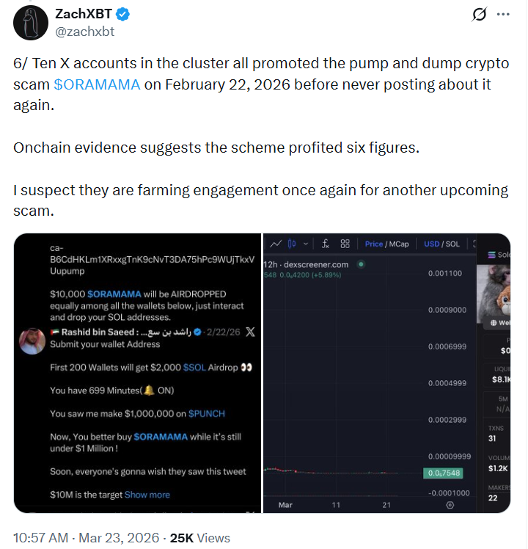Toggle chart to Price view
The width and height of the screenshot is (528, 549).
pyautogui.click(x=374, y=244)
